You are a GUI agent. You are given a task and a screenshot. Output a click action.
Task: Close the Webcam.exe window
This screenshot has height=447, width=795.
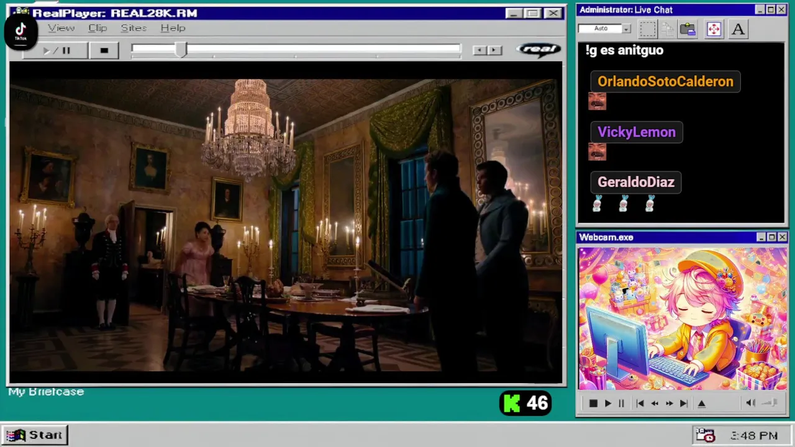tap(783, 237)
